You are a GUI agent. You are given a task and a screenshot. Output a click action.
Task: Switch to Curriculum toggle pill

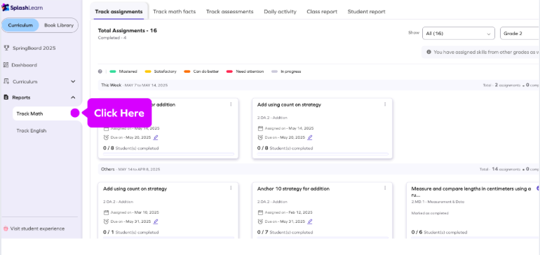pos(20,25)
